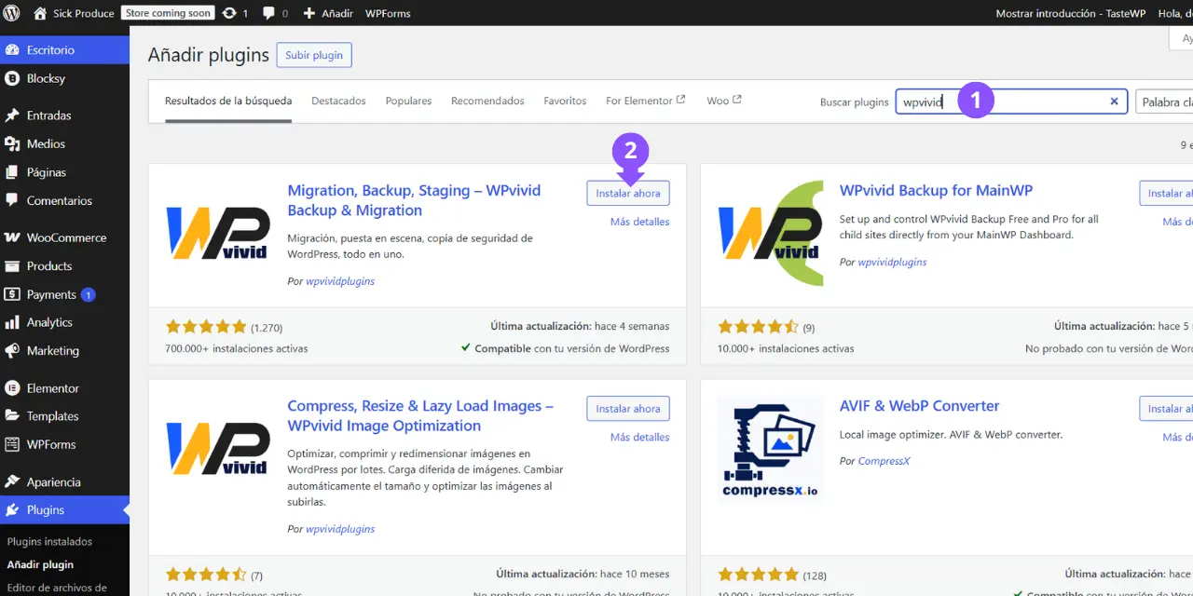1193x596 pixels.
Task: Clear the wpvivid search text
Action: pos(1114,102)
